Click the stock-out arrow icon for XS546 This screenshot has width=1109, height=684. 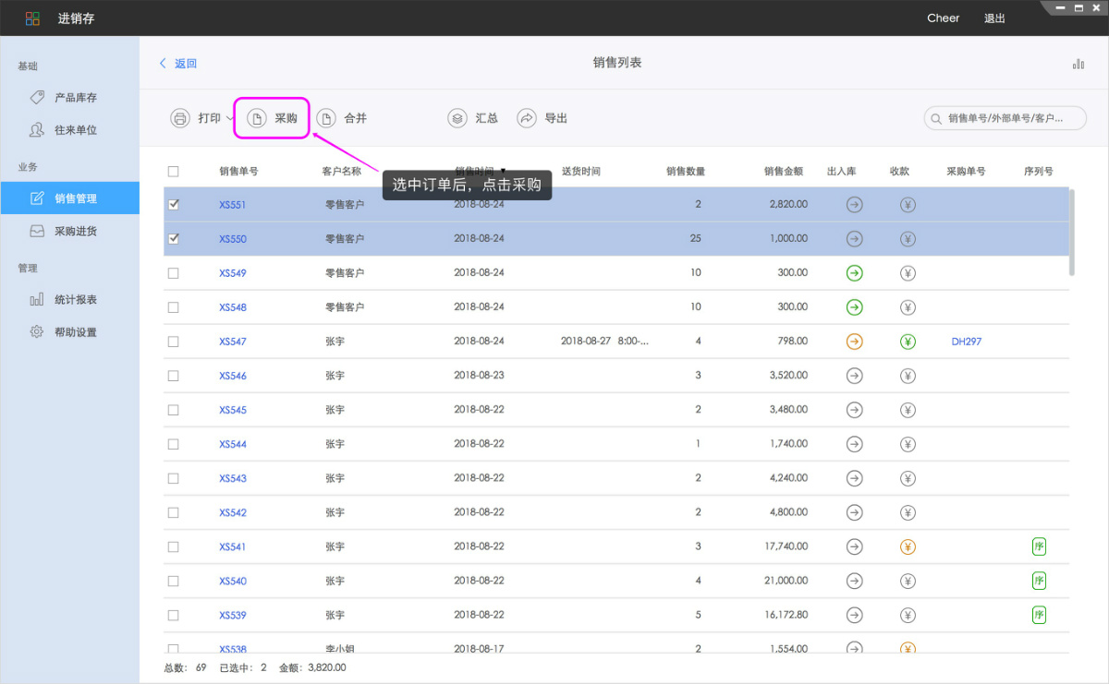(x=855, y=376)
